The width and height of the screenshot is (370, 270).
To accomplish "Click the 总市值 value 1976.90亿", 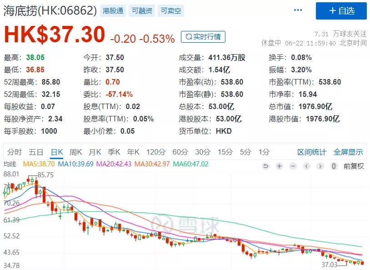I will (315, 106).
